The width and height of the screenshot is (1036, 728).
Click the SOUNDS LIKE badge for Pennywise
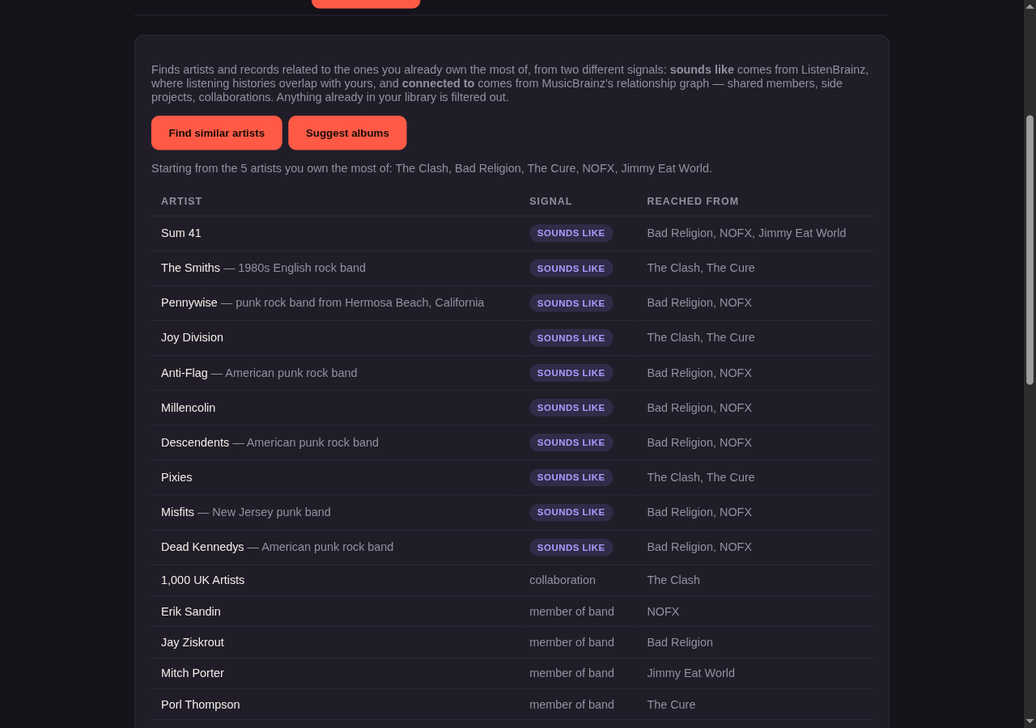(571, 303)
